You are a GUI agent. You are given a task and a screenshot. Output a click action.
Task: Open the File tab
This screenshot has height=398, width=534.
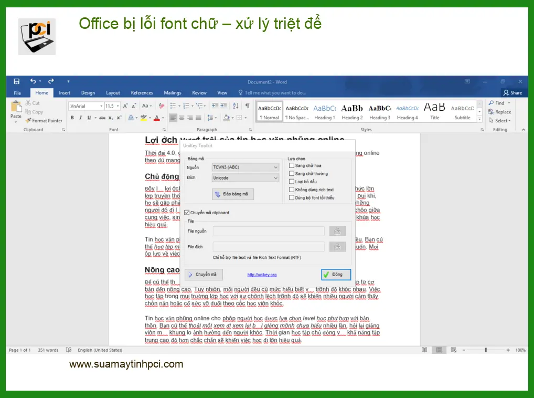[17, 93]
